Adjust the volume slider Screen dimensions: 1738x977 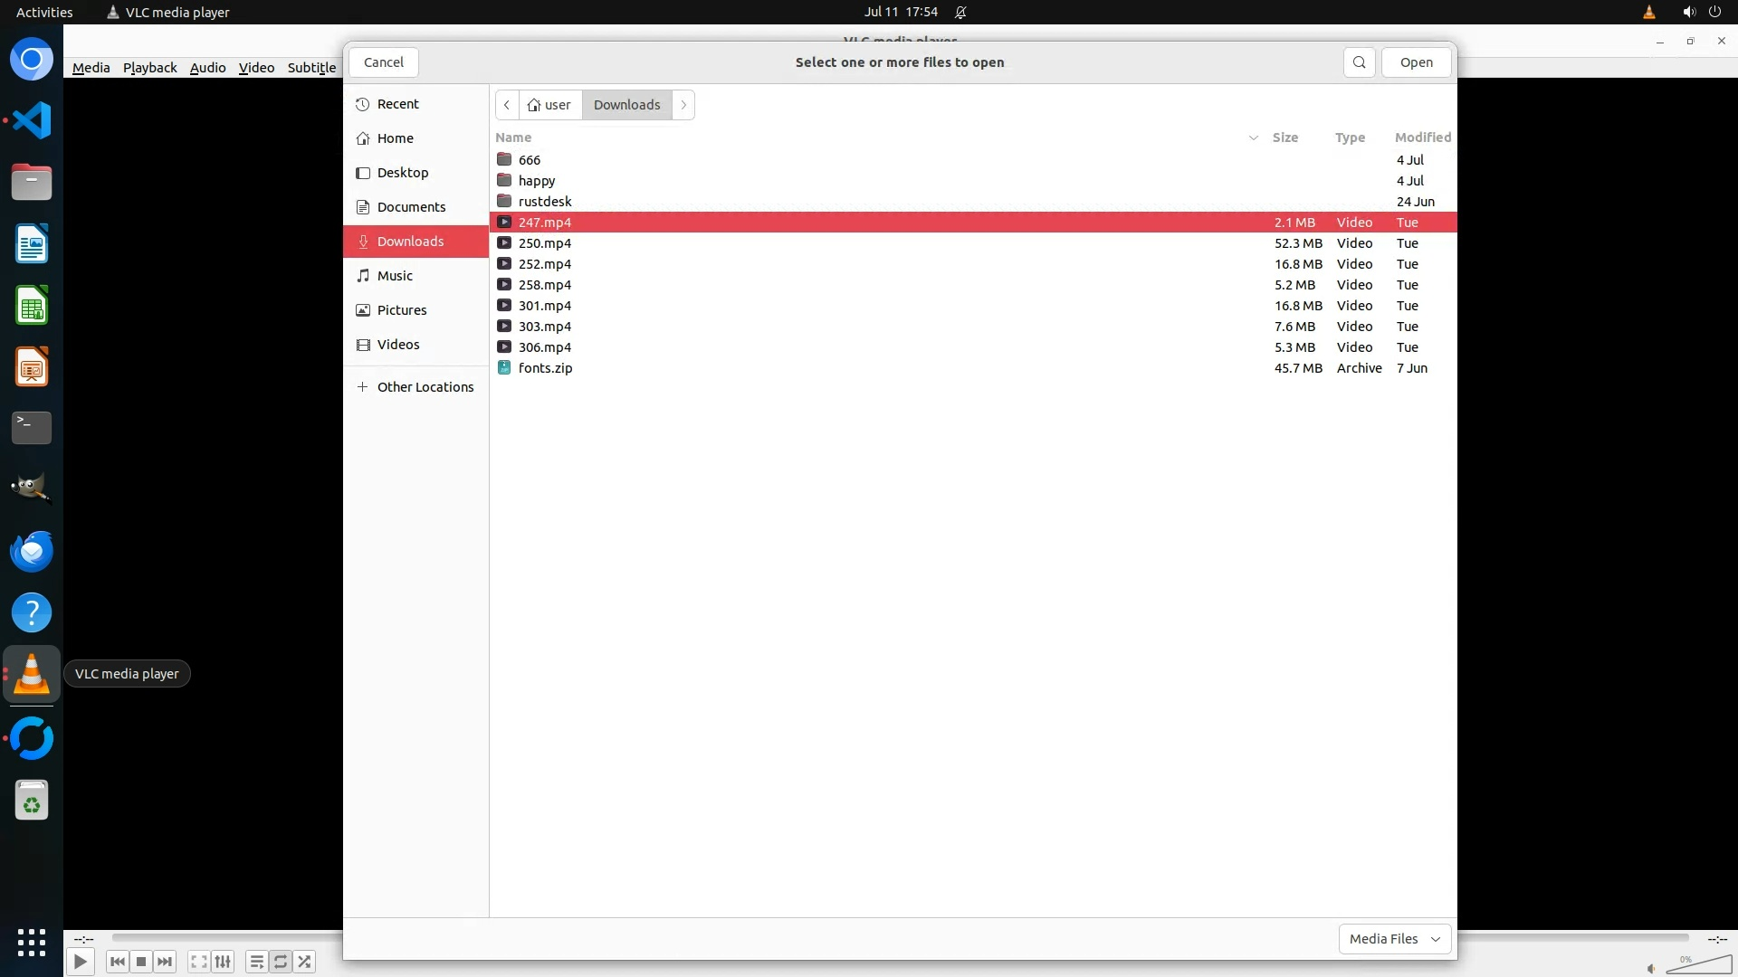(x=1700, y=965)
